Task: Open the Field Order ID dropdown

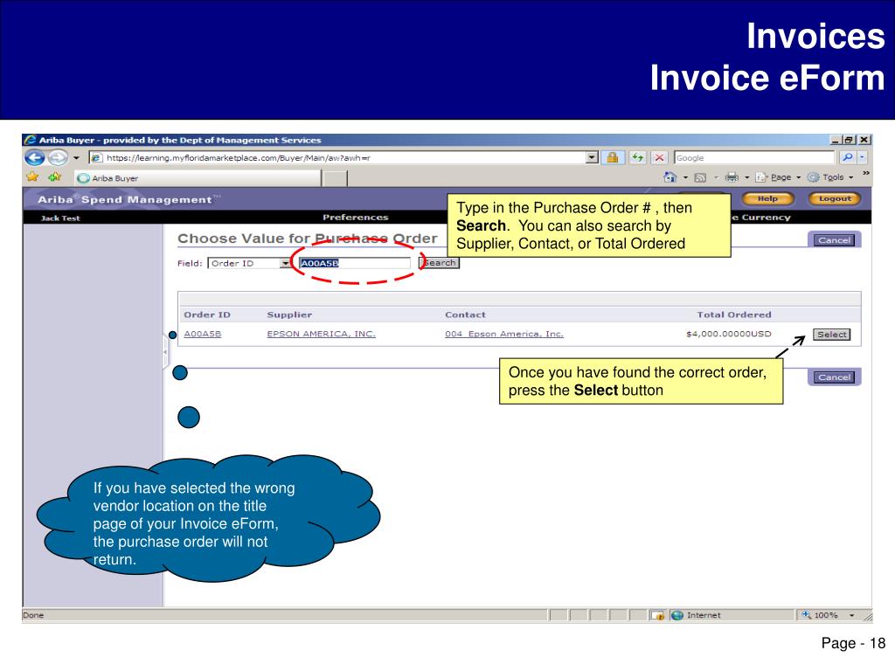Action: pos(249,263)
